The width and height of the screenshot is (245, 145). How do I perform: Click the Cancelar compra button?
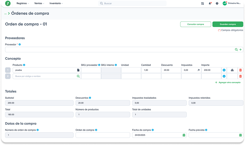196,24
